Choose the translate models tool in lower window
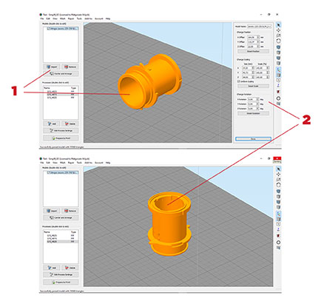 click(x=278, y=174)
